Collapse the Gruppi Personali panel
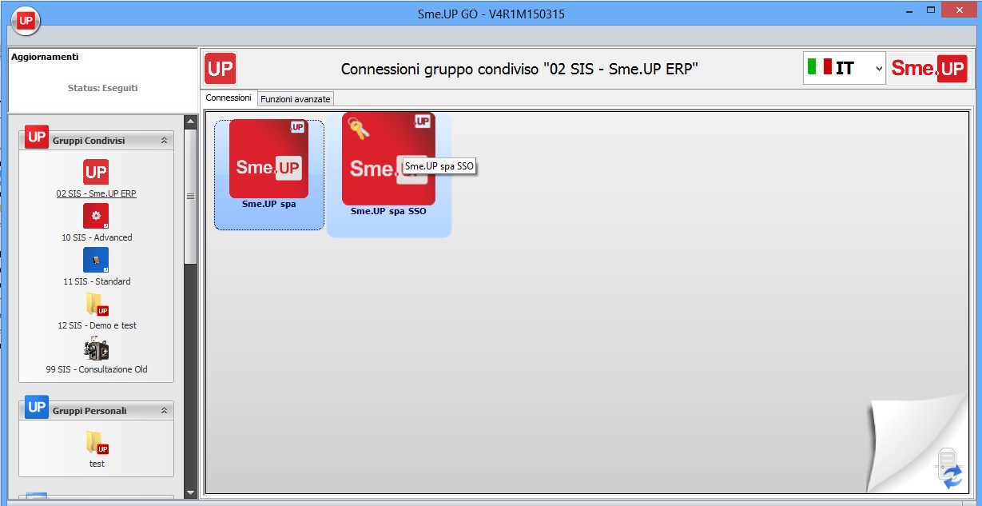The width and height of the screenshot is (982, 506). [165, 410]
